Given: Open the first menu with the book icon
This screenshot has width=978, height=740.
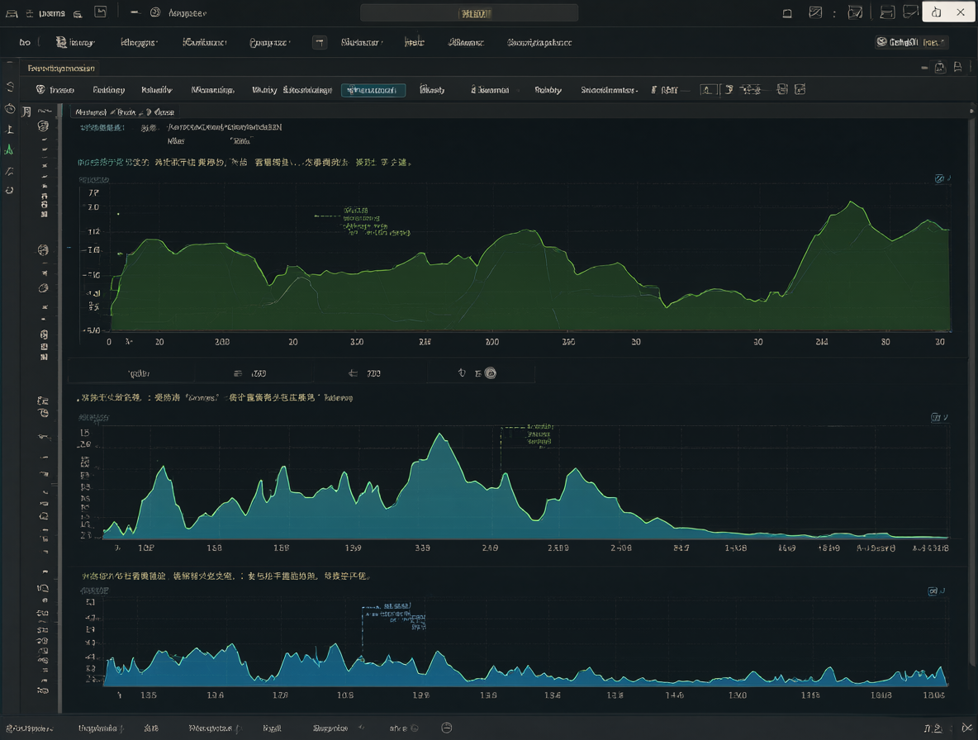Looking at the screenshot, I should (75, 42).
